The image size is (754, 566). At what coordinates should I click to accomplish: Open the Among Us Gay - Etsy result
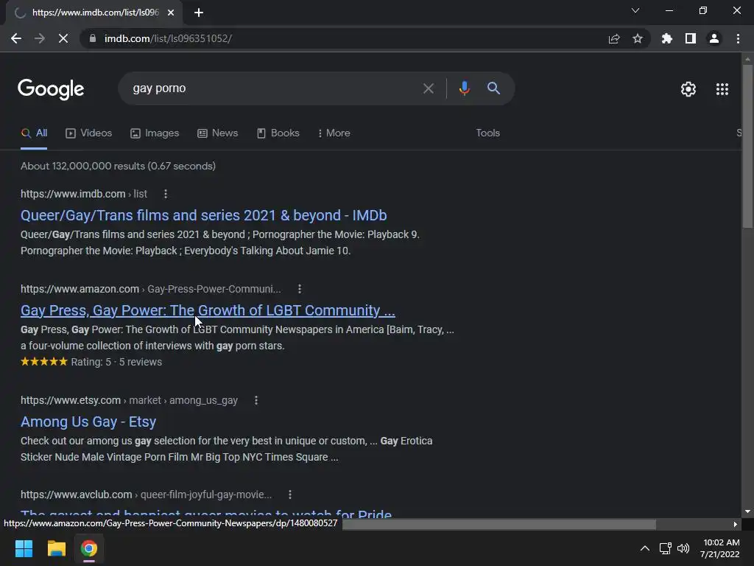click(x=88, y=422)
